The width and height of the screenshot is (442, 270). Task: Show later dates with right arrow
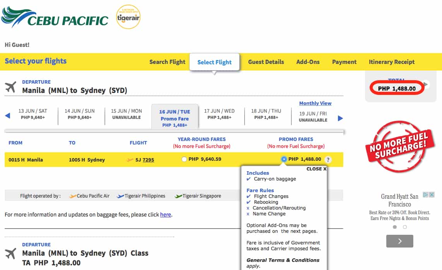[x=340, y=118]
